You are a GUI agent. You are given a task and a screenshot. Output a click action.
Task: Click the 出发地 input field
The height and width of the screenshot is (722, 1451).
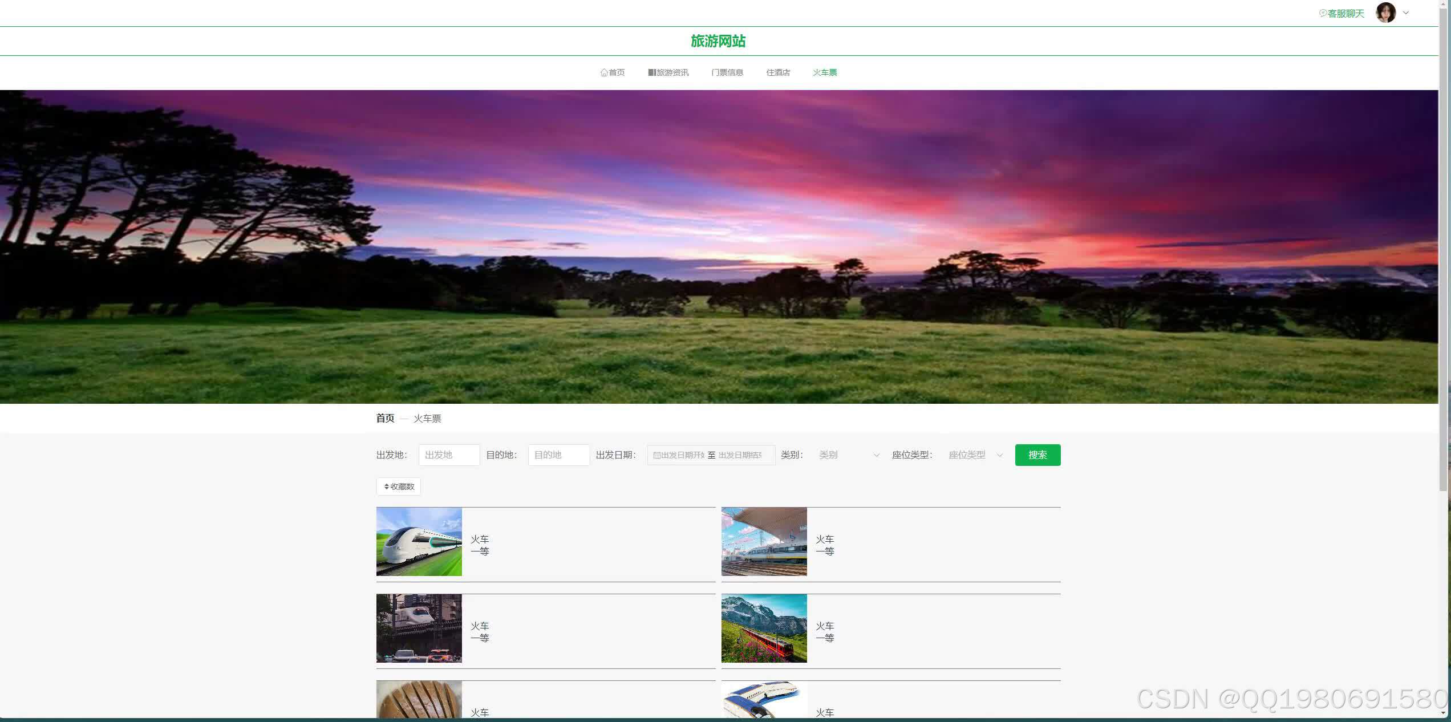coord(449,455)
